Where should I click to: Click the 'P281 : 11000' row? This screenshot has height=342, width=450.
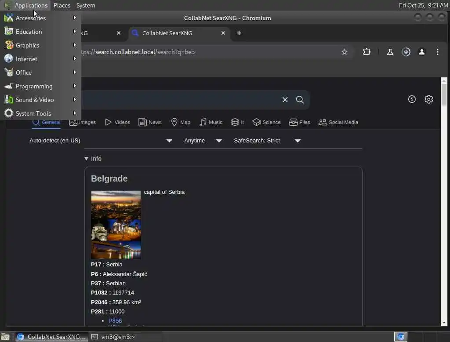(x=108, y=311)
